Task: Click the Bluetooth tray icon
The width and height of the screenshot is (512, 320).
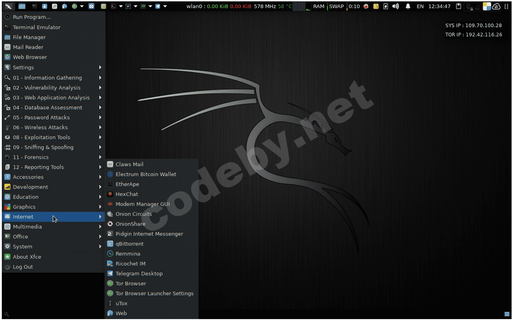Action: (x=469, y=6)
